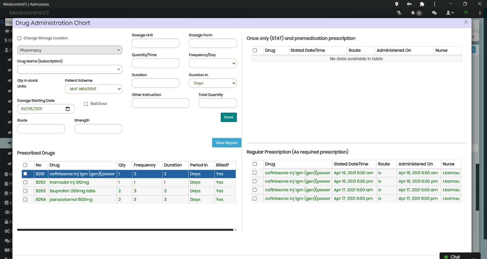Click the Dosage Unit input field
The image size is (487, 259).
156,43
